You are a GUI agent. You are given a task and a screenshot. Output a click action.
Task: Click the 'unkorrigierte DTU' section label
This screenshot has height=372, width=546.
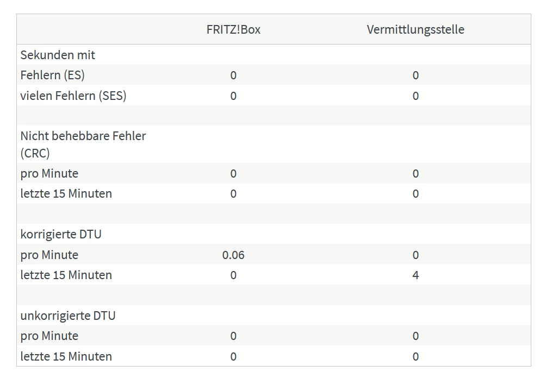coord(68,316)
